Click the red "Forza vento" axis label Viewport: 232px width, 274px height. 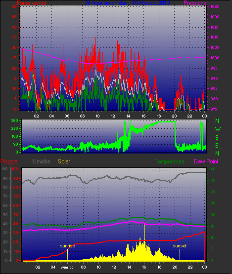pyautogui.click(x=32, y=3)
